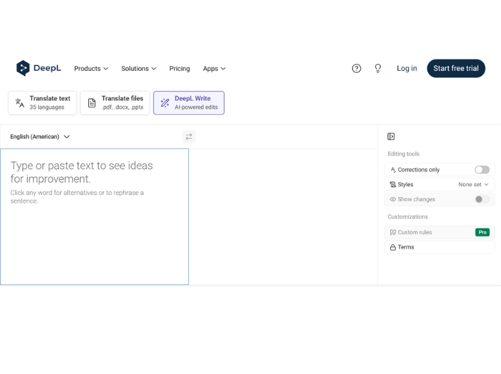
Task: Click the DeepL logo
Action: (x=38, y=68)
